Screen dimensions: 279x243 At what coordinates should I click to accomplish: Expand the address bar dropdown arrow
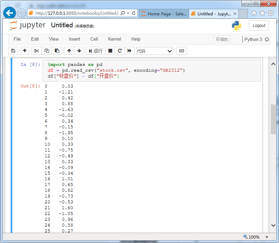(128, 13)
